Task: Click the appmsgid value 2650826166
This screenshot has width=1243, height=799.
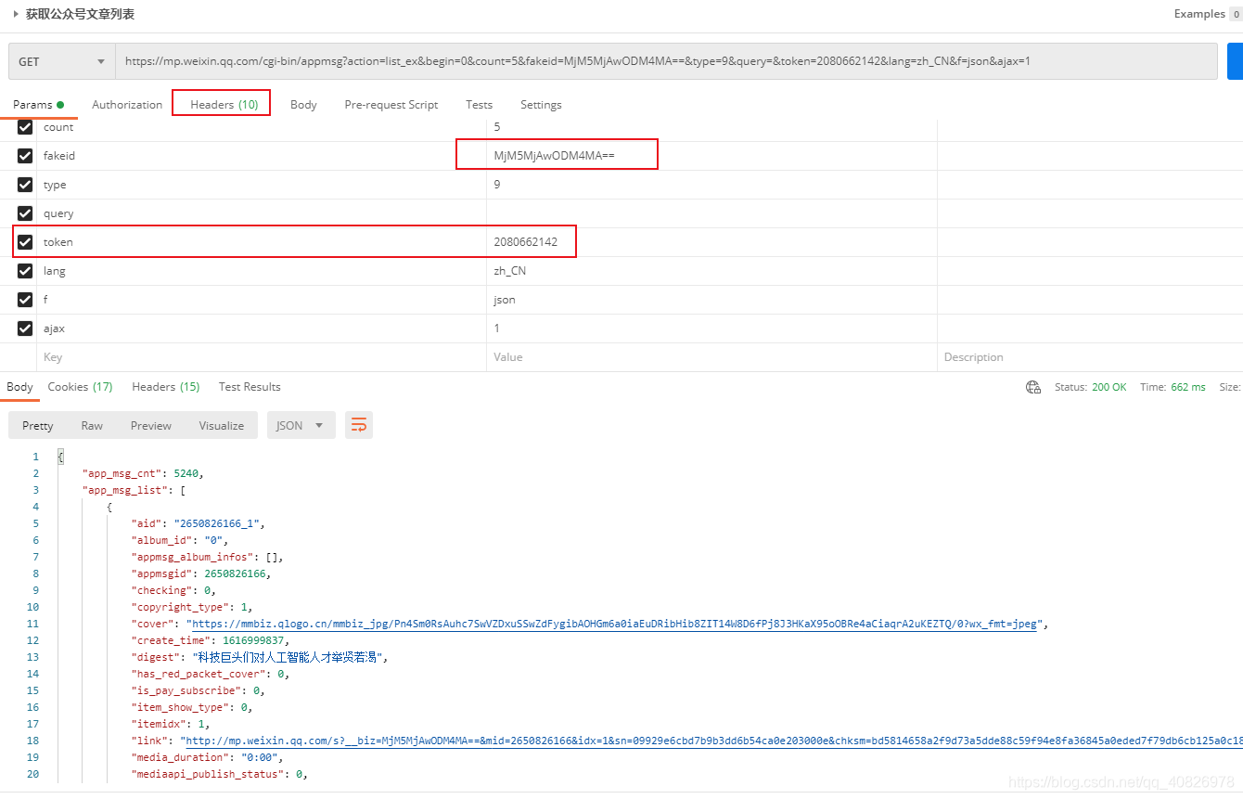Action: pos(236,573)
